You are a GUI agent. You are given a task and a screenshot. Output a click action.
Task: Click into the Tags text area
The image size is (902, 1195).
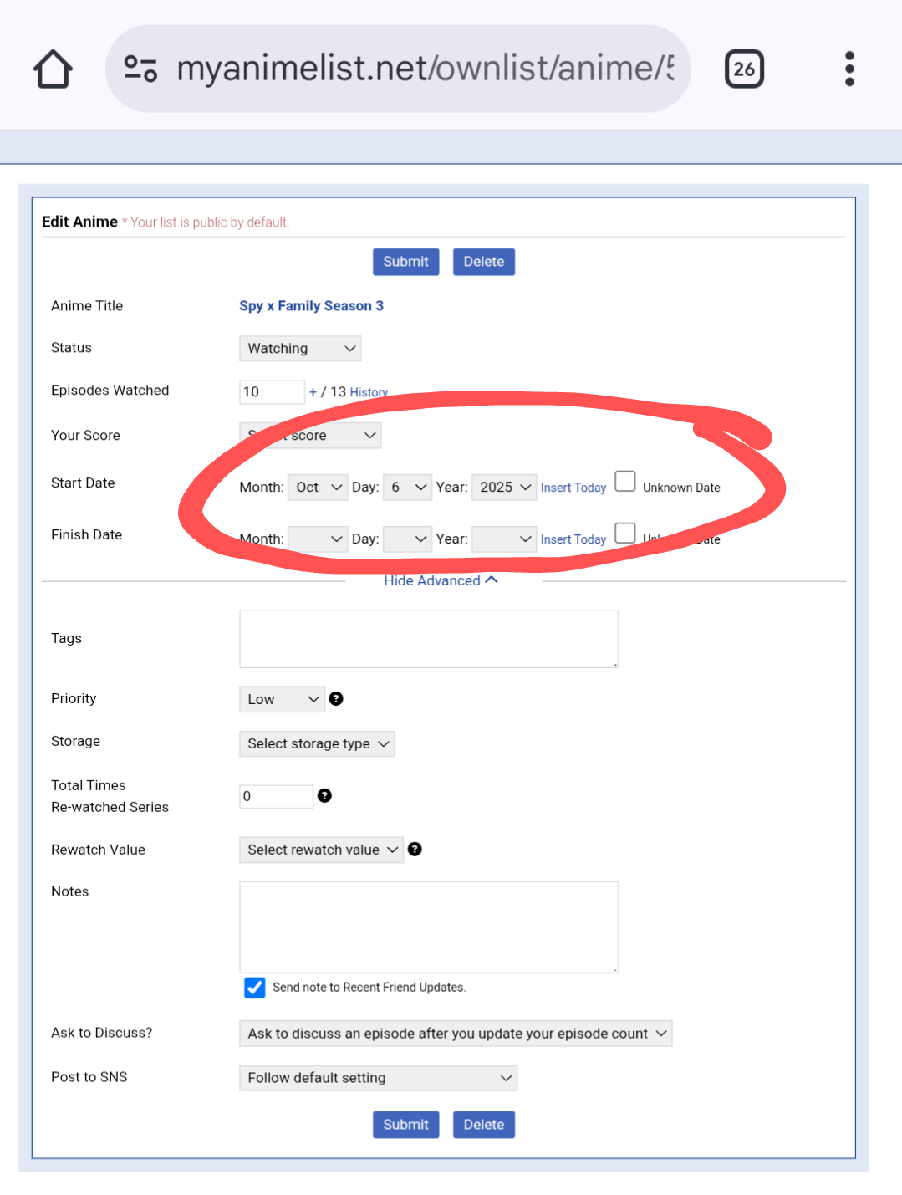(x=428, y=639)
